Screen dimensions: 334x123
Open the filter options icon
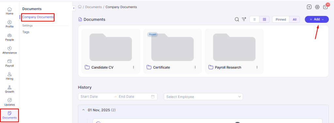click(x=244, y=19)
